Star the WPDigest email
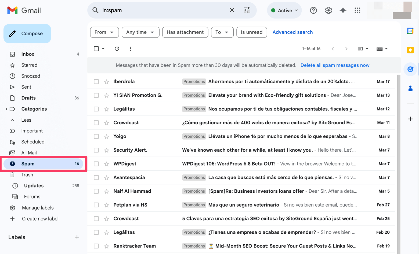The height and width of the screenshot is (254, 419). coord(107,164)
